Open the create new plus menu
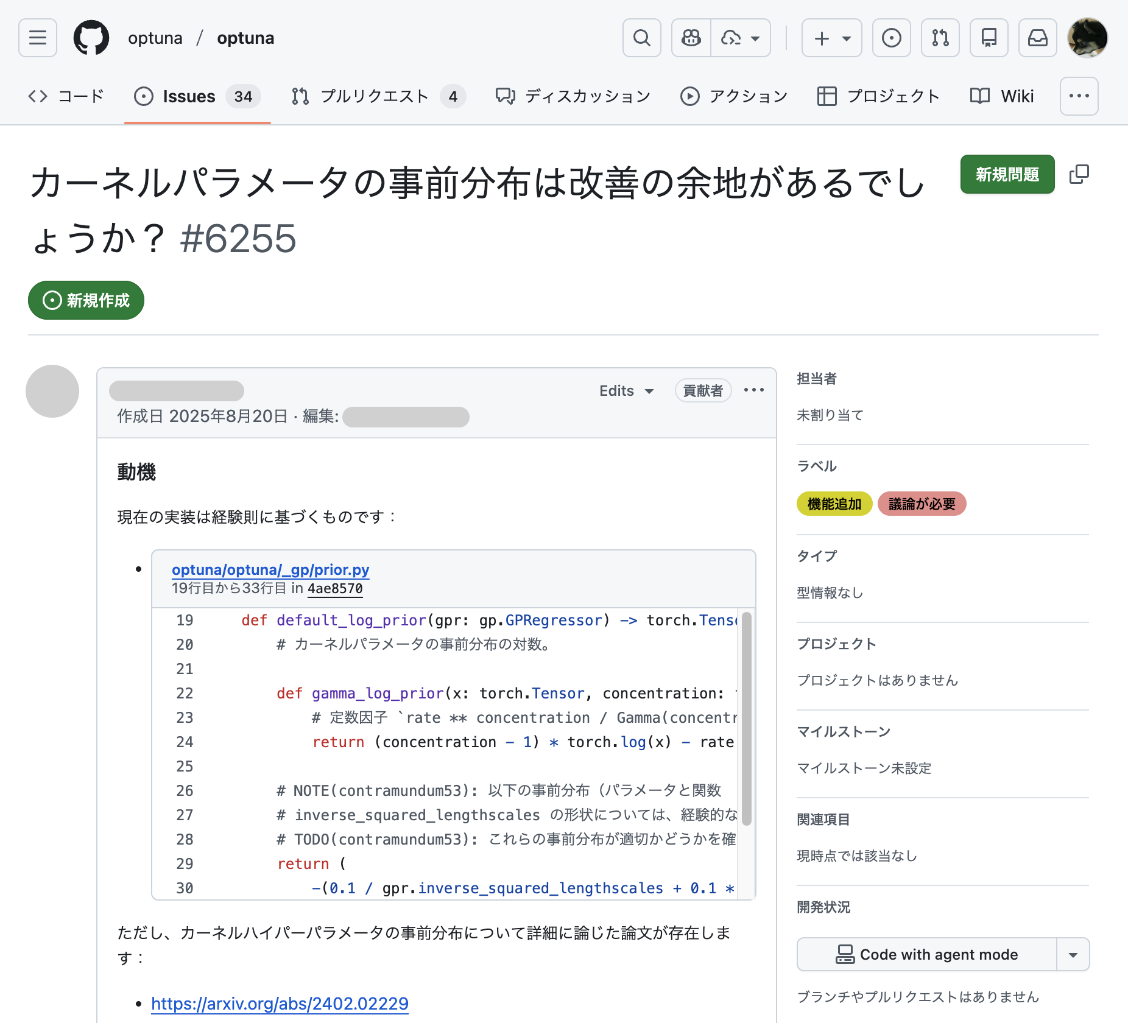 point(832,38)
